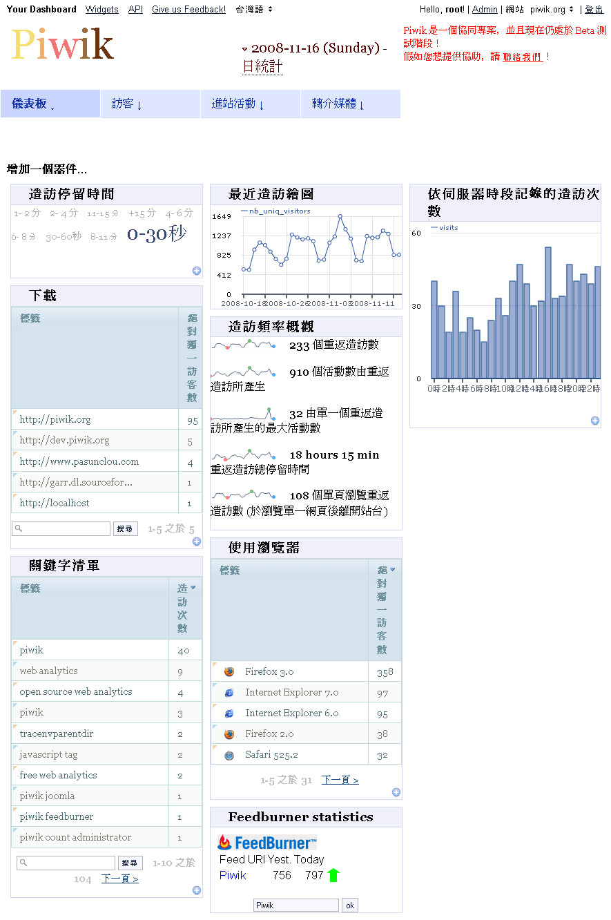The image size is (611, 920).
Task: Focus the Feedburner feed name input
Action: (296, 905)
